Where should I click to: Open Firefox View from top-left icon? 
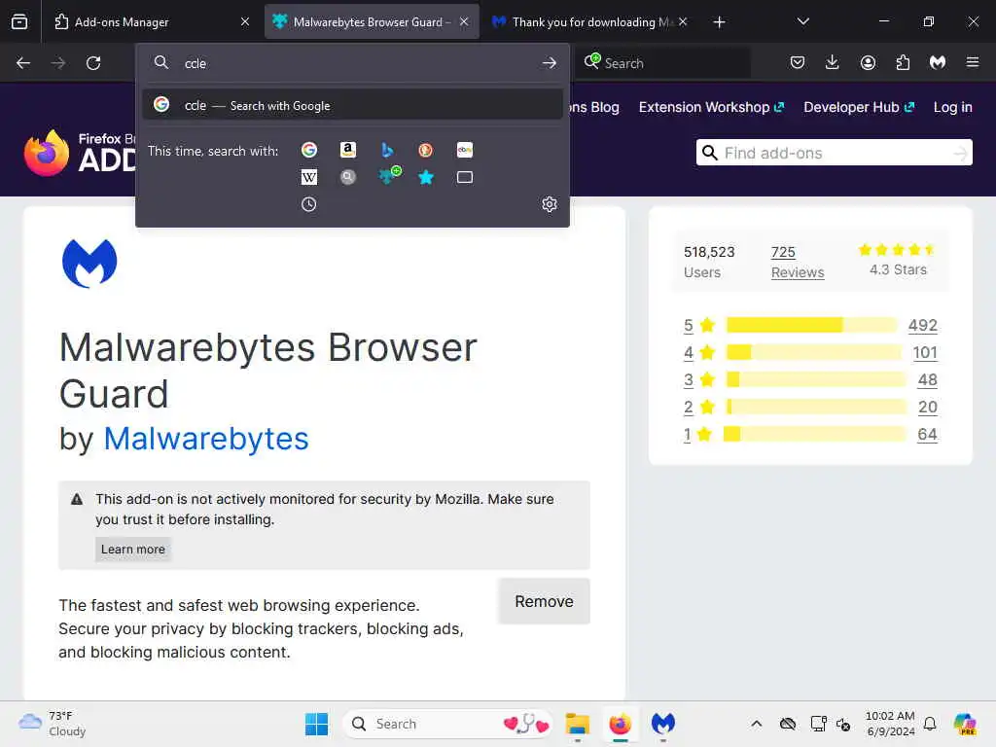(x=19, y=21)
